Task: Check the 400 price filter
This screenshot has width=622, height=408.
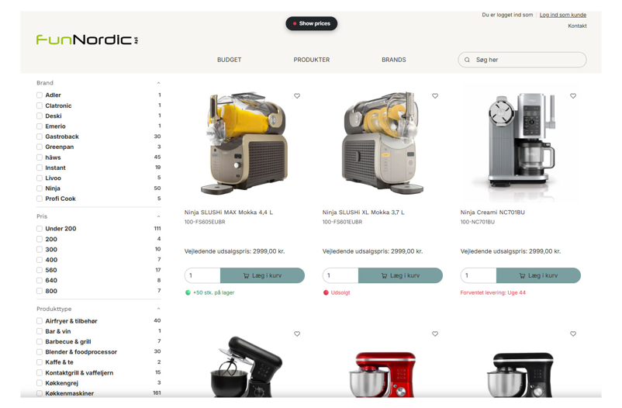Action: point(40,260)
